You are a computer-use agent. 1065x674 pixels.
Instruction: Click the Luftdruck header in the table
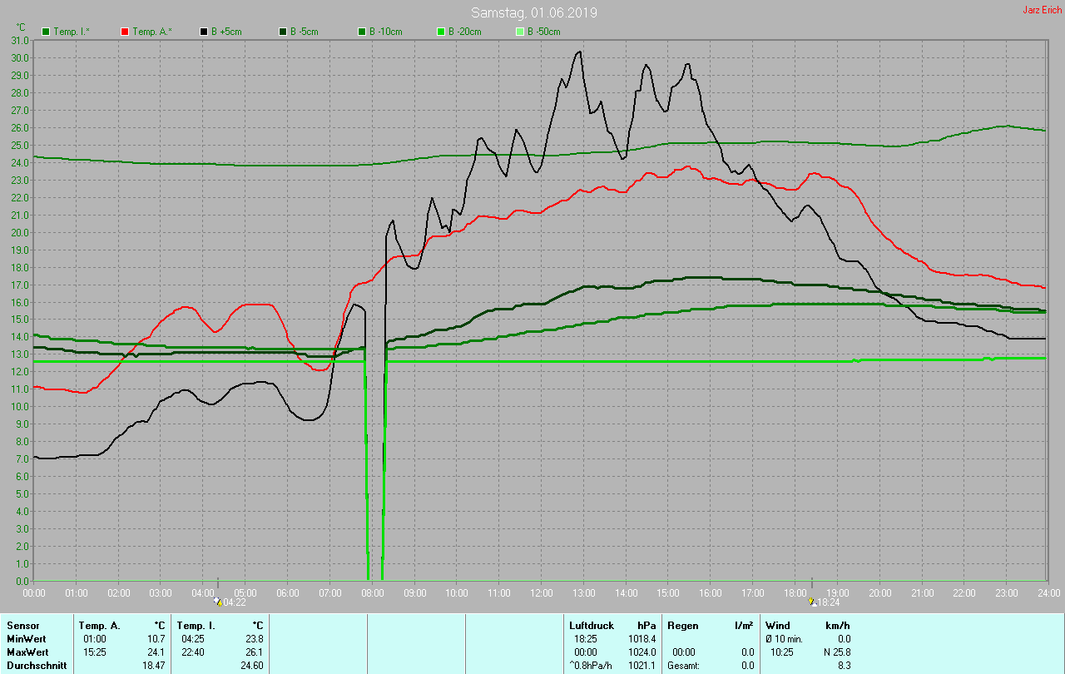coord(592,625)
